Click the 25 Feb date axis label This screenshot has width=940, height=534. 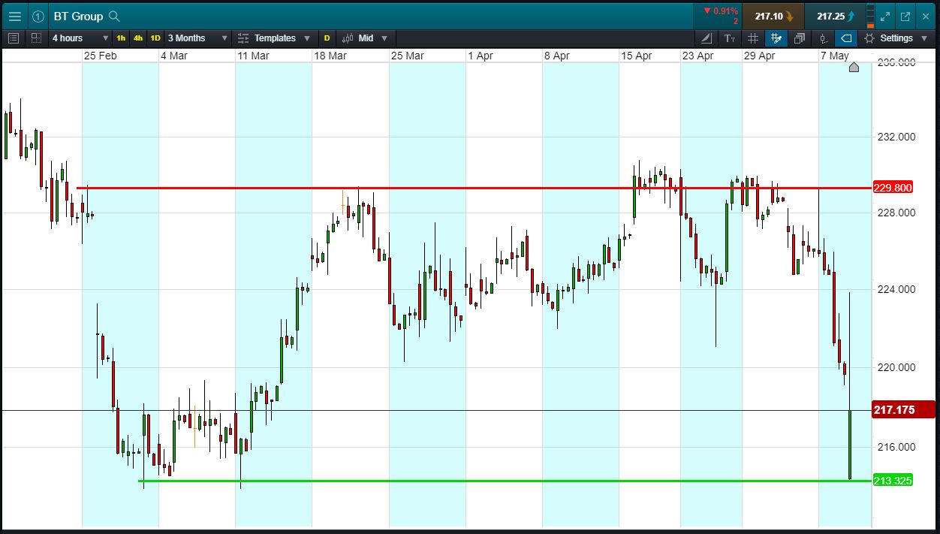tap(100, 56)
